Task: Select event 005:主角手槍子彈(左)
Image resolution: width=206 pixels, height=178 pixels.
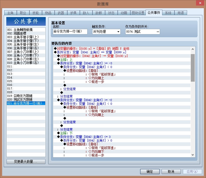Action: coord(26,44)
